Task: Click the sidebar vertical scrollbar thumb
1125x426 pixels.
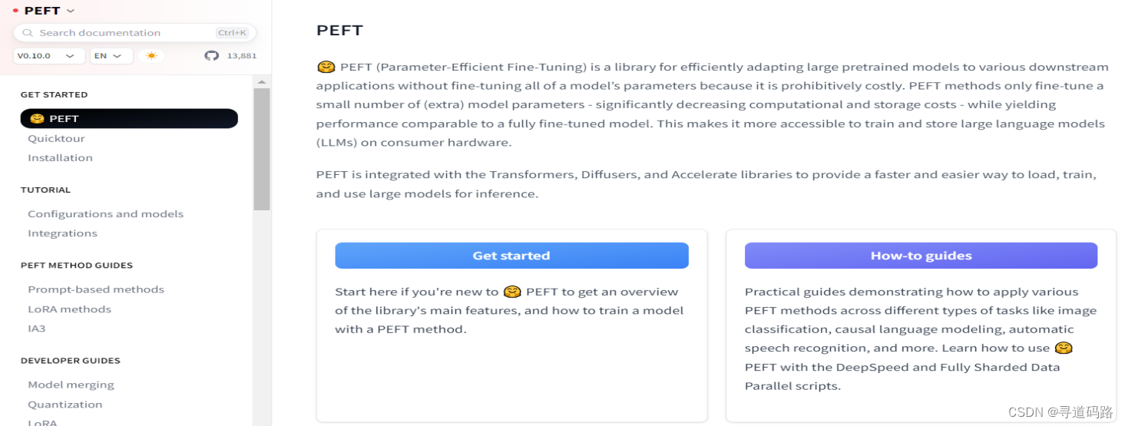Action: pos(261,149)
